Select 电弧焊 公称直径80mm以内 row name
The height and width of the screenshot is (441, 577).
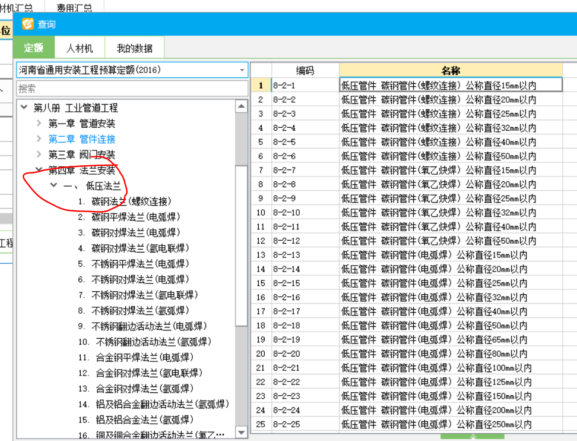[451, 354]
